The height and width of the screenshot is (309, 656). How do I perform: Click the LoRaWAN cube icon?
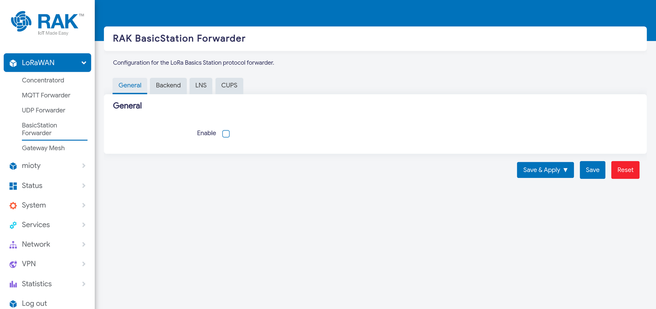click(13, 63)
